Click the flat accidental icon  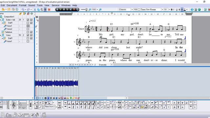(134, 103)
